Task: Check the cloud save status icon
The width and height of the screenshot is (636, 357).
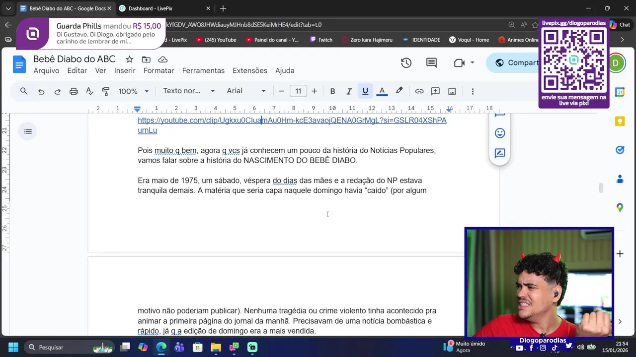Action: 162,59
